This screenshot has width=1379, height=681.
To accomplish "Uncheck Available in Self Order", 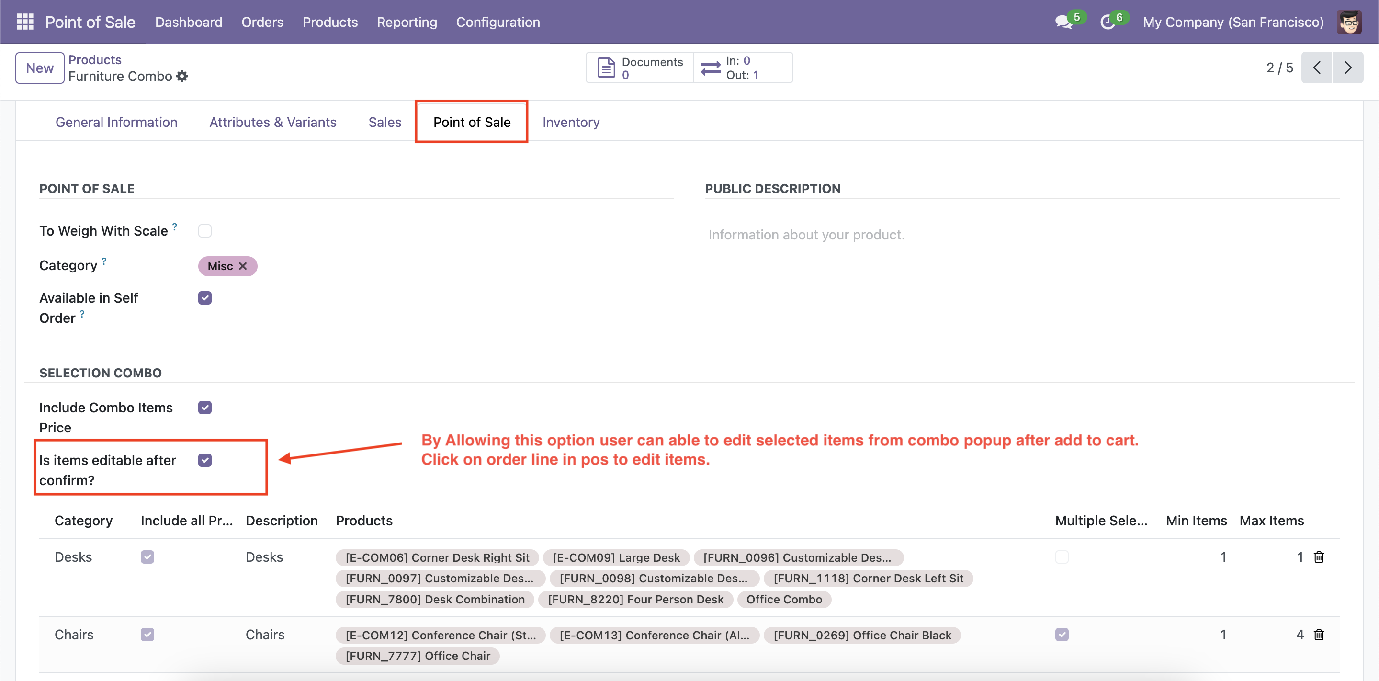I will (204, 298).
